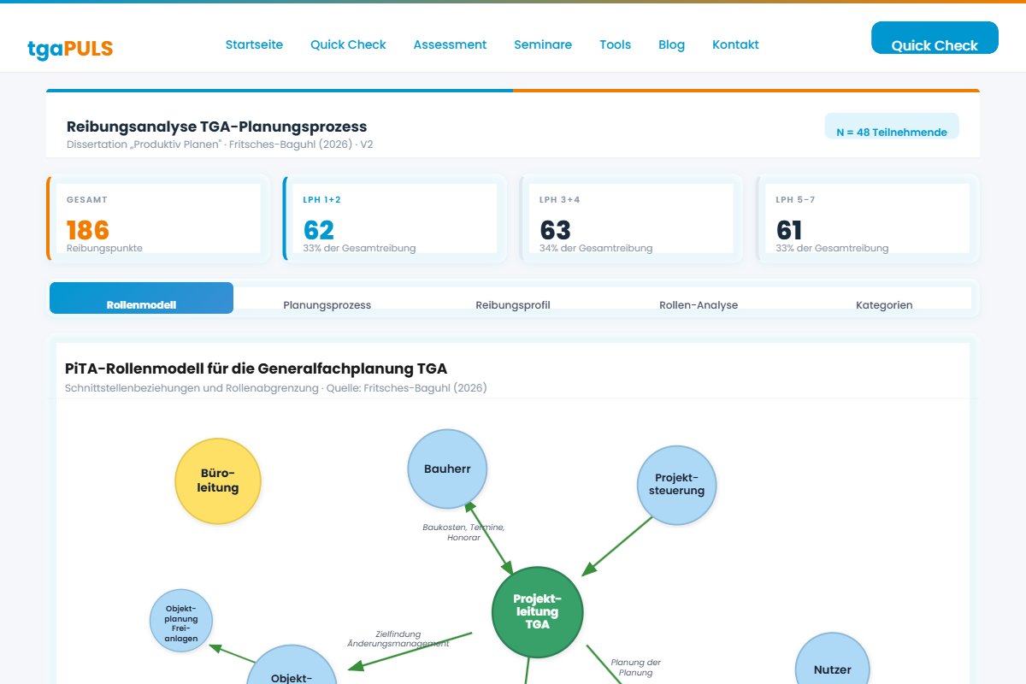Image resolution: width=1026 pixels, height=684 pixels.
Task: Click the Planung der Planung label
Action: point(635,668)
